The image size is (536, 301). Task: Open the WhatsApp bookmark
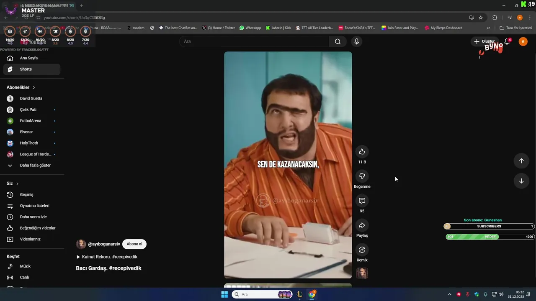click(250, 28)
